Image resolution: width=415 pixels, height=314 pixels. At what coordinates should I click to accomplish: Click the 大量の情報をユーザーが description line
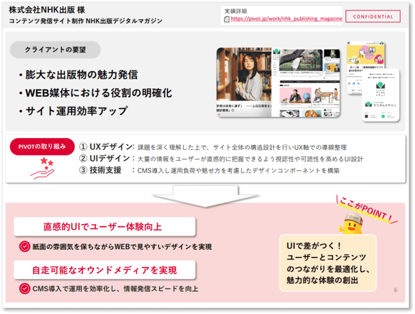[250, 159]
